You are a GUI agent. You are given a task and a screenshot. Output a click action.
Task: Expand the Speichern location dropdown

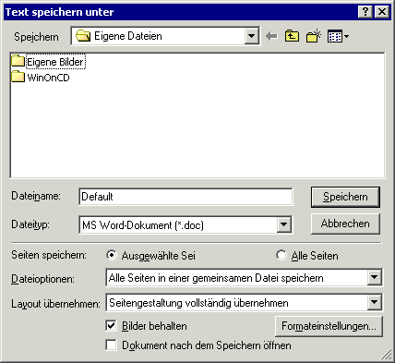point(252,36)
